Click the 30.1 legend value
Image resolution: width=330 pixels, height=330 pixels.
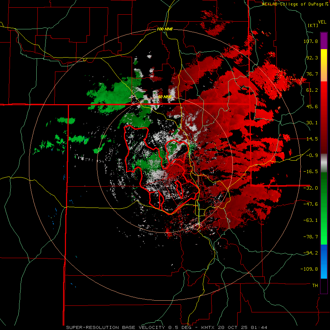coord(312,123)
